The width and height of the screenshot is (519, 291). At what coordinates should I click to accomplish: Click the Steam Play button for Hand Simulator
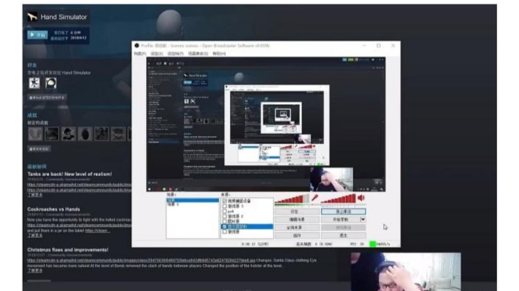coord(37,35)
